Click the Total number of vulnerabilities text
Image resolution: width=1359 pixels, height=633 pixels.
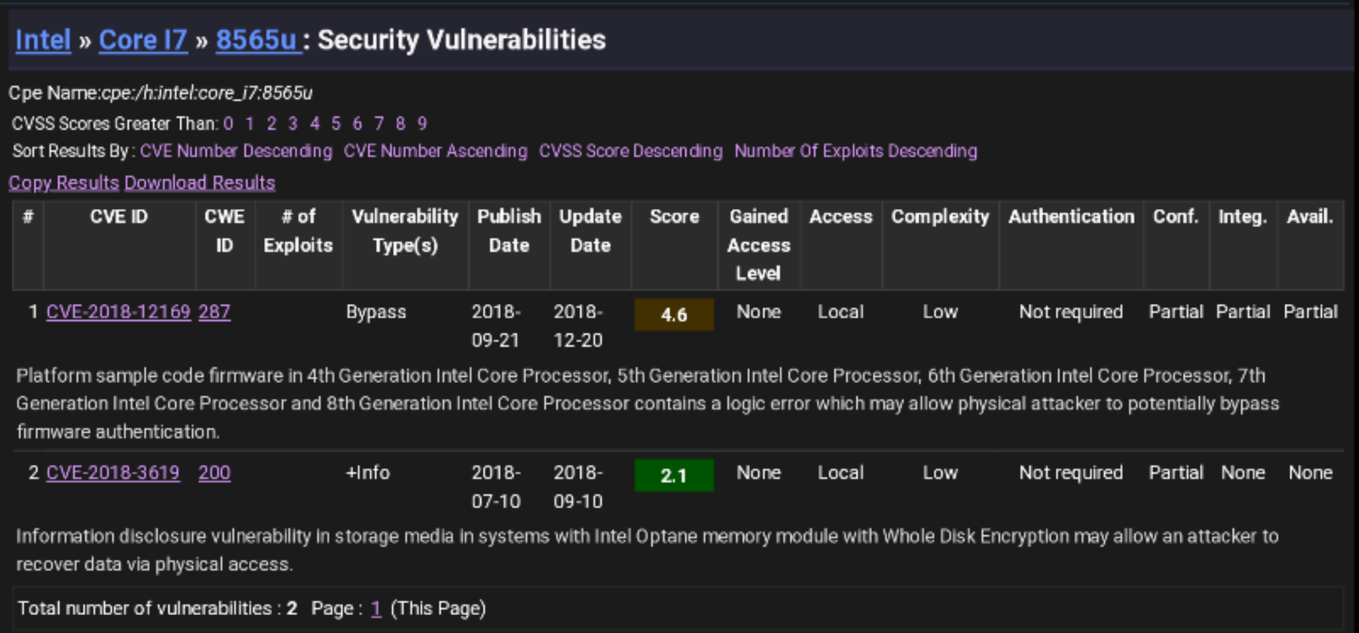point(157,608)
